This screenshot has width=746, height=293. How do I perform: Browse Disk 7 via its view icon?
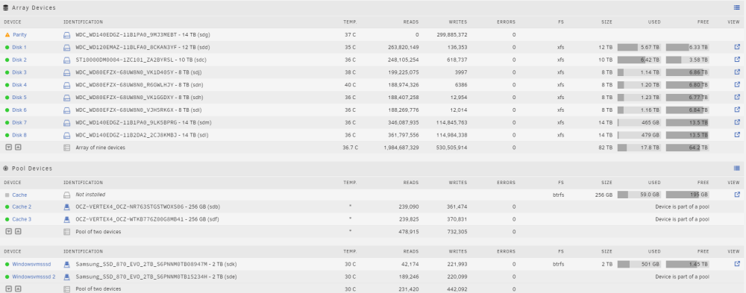[737, 122]
